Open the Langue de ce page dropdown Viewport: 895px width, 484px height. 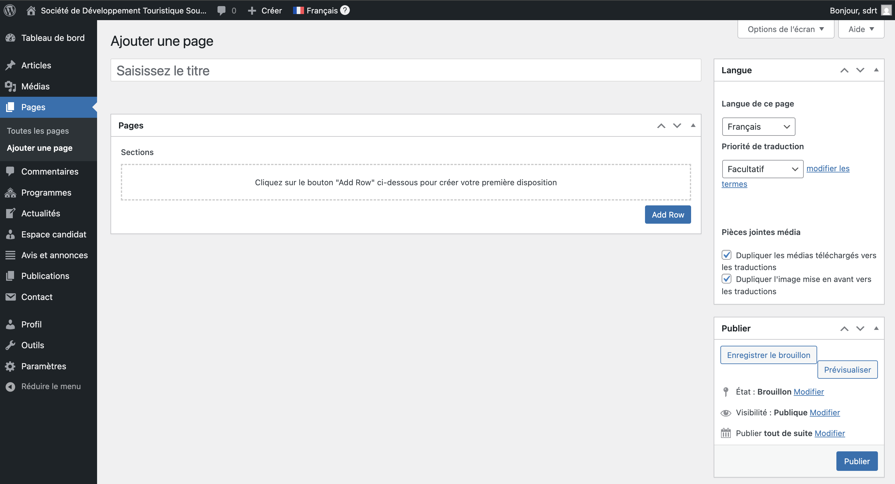(x=759, y=127)
